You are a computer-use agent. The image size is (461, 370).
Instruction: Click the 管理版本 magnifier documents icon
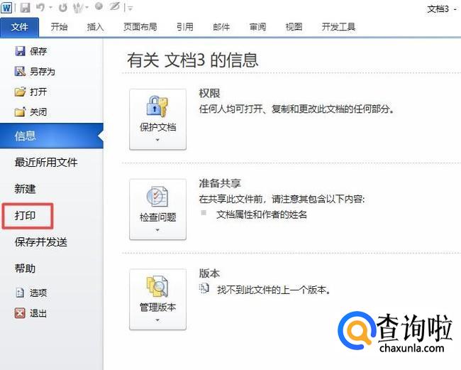(157, 286)
